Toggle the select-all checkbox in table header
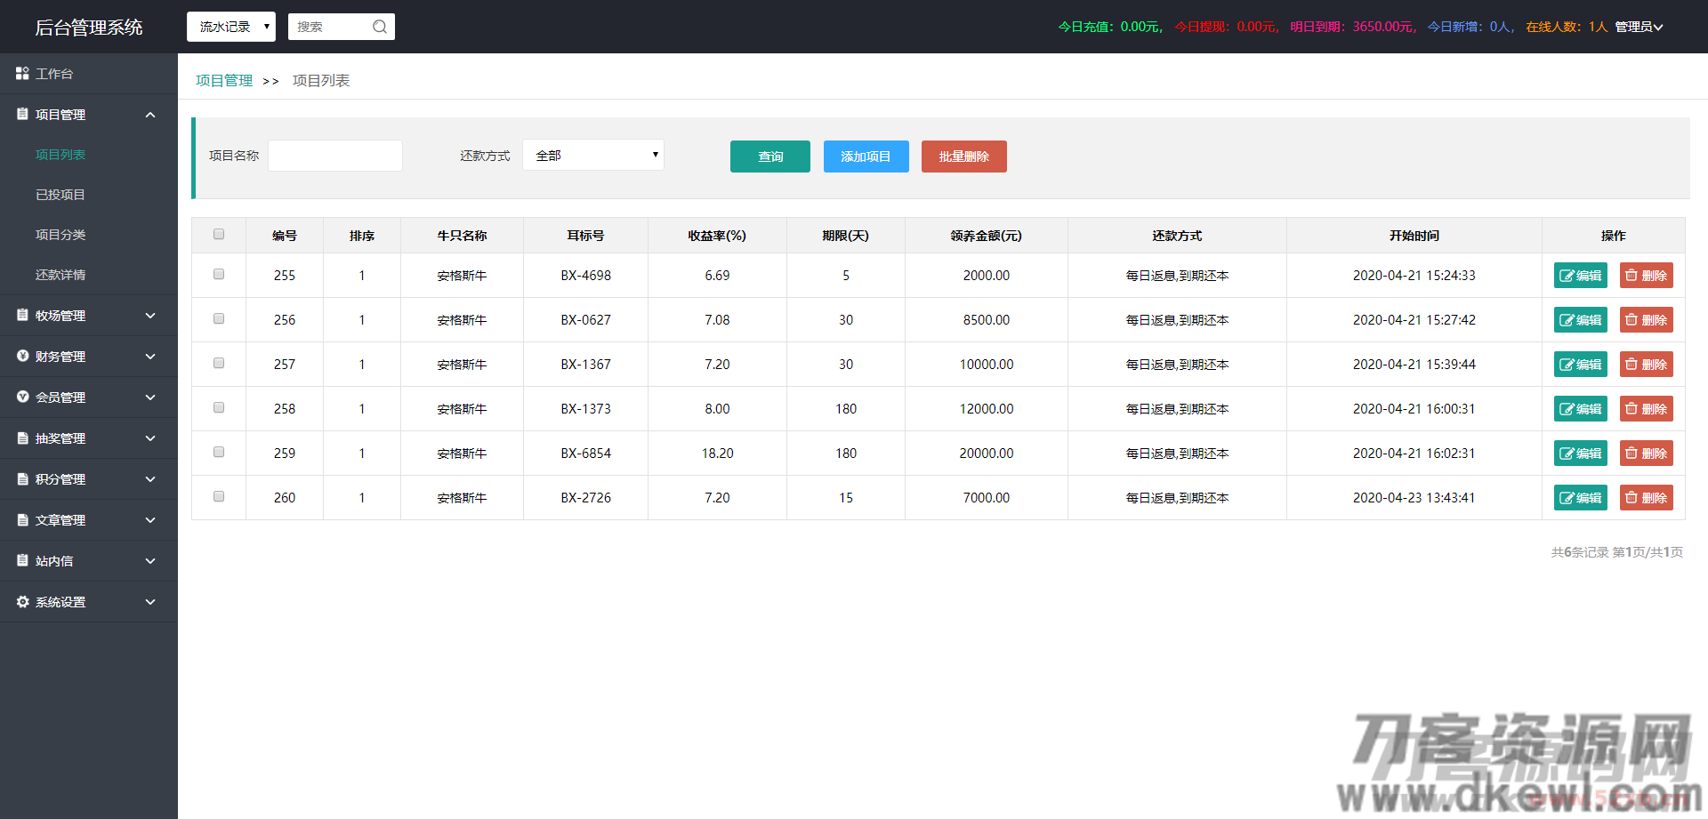The height and width of the screenshot is (819, 1708). (x=218, y=233)
